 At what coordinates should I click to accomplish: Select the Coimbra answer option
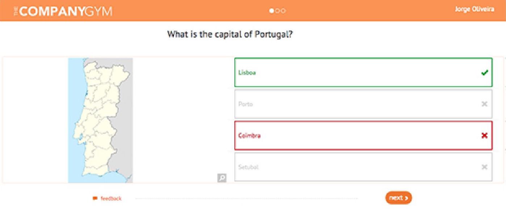(363, 136)
